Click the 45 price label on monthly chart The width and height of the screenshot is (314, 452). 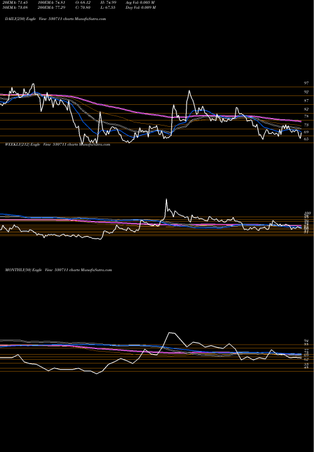[306, 367]
